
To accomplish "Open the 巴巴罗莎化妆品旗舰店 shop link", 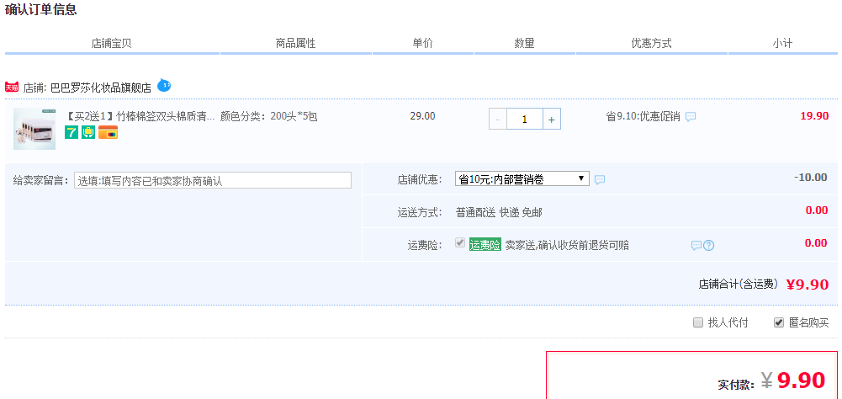I will [x=101, y=88].
